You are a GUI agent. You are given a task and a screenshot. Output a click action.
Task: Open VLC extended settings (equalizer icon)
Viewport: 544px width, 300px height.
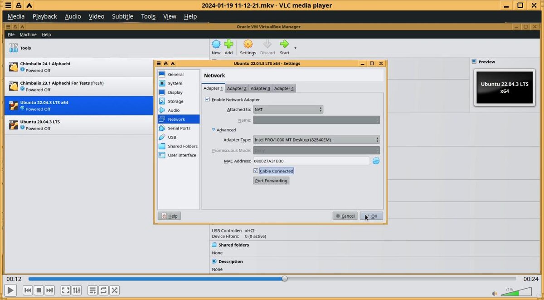pyautogui.click(x=77, y=290)
